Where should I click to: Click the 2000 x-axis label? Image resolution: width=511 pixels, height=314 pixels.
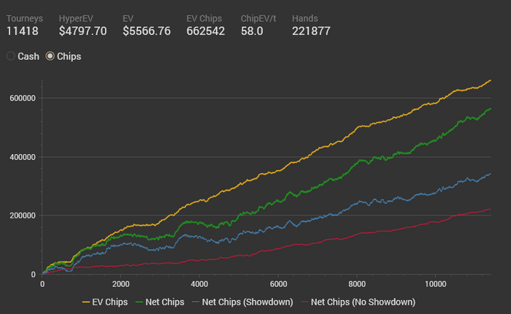(121, 284)
